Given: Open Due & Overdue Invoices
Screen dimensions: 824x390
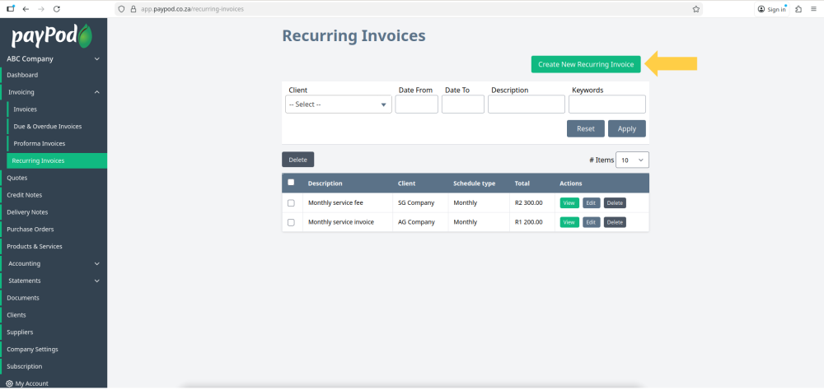Looking at the screenshot, I should point(47,127).
